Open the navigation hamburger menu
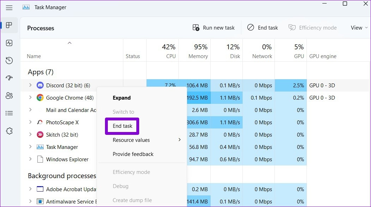 point(9,7)
